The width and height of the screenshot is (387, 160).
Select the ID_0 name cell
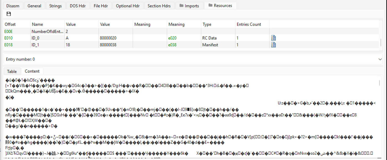(x=47, y=38)
